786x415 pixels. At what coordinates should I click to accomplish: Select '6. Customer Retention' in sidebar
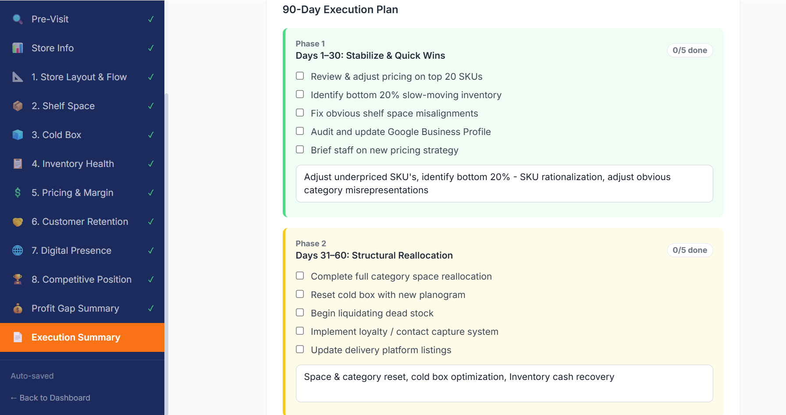pyautogui.click(x=80, y=221)
